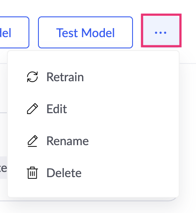Toggle the highlighted more actions button

(161, 31)
